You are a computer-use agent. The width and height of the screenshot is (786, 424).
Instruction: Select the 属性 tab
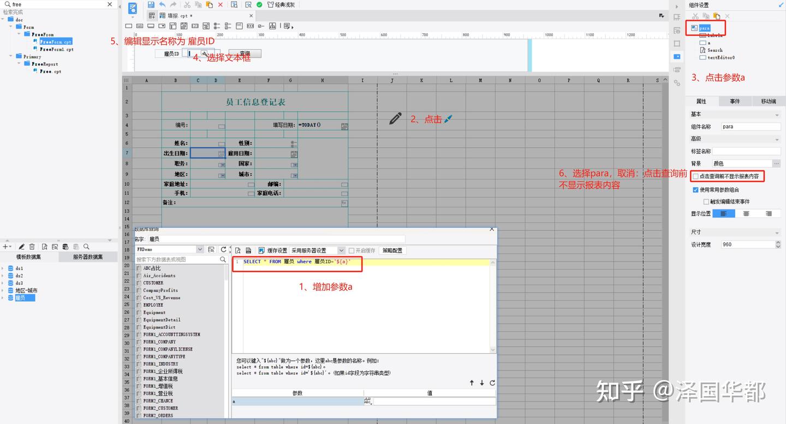pyautogui.click(x=701, y=101)
